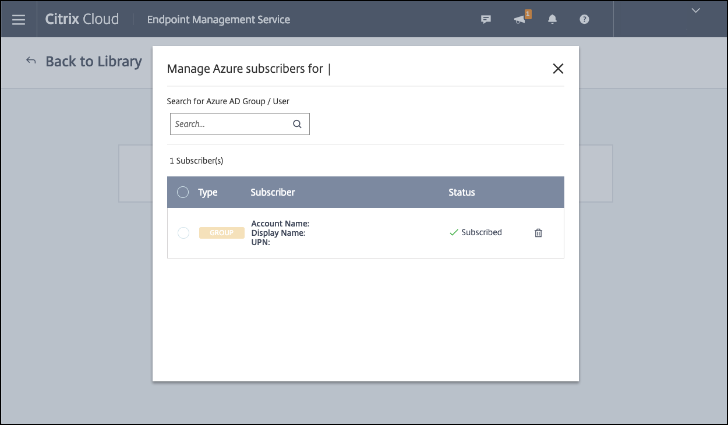
Task: Click the Type column header
Action: pos(207,193)
